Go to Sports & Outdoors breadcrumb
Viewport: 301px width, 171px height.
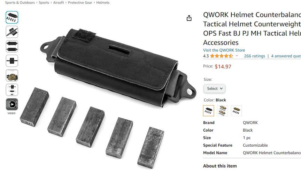point(20,2)
